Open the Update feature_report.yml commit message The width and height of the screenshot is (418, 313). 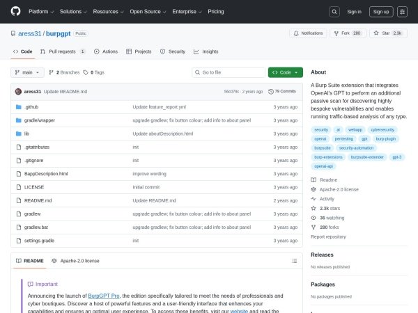point(159,107)
